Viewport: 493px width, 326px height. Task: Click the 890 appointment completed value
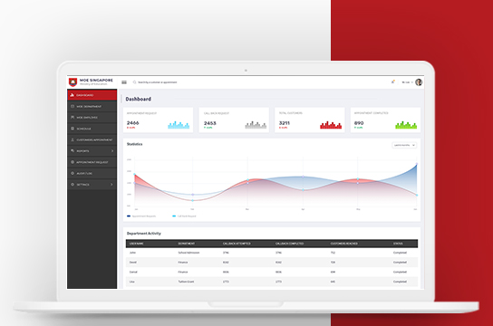(359, 123)
